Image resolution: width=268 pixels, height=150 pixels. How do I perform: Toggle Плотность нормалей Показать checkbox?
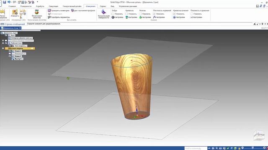(155, 14)
